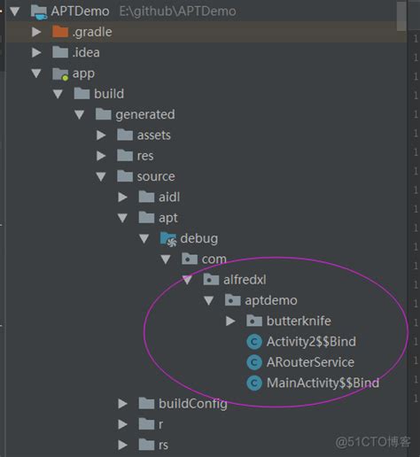
Task: Click the orange .gradle folder icon
Action: pyautogui.click(x=60, y=32)
